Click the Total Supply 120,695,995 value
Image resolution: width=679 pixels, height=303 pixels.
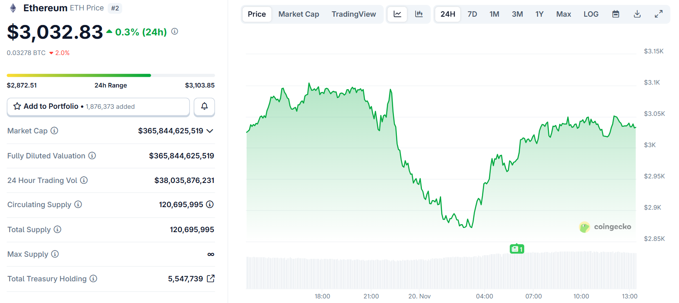pos(192,229)
